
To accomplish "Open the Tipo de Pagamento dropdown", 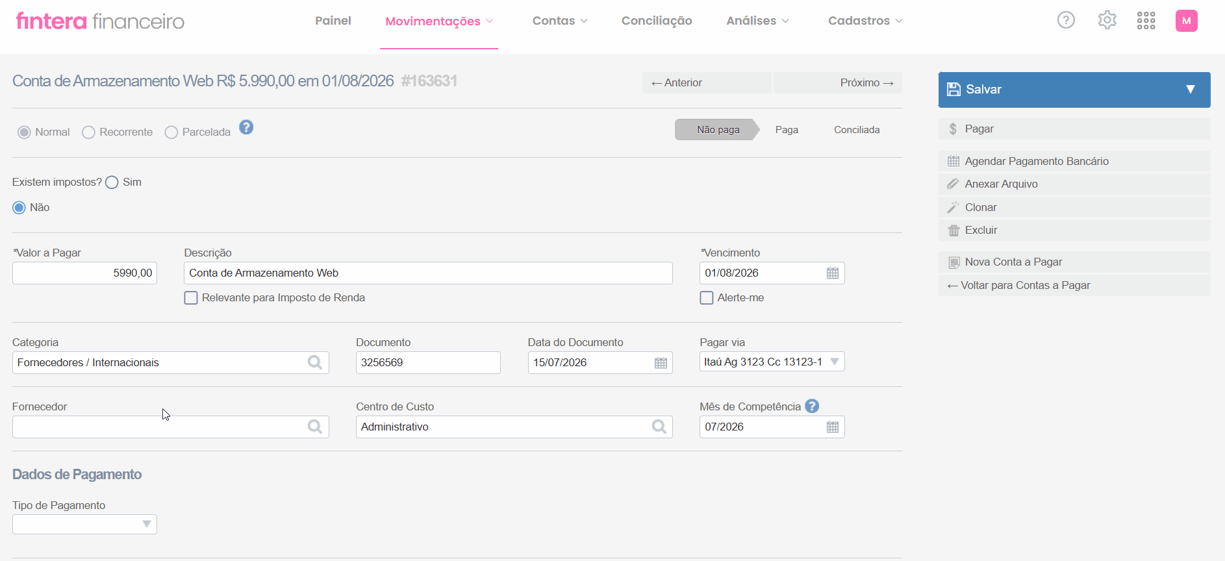I will point(84,524).
